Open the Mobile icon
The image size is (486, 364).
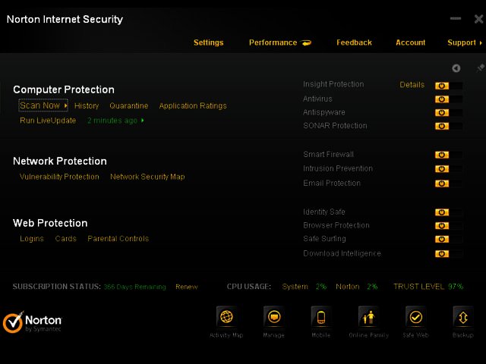pyautogui.click(x=321, y=317)
